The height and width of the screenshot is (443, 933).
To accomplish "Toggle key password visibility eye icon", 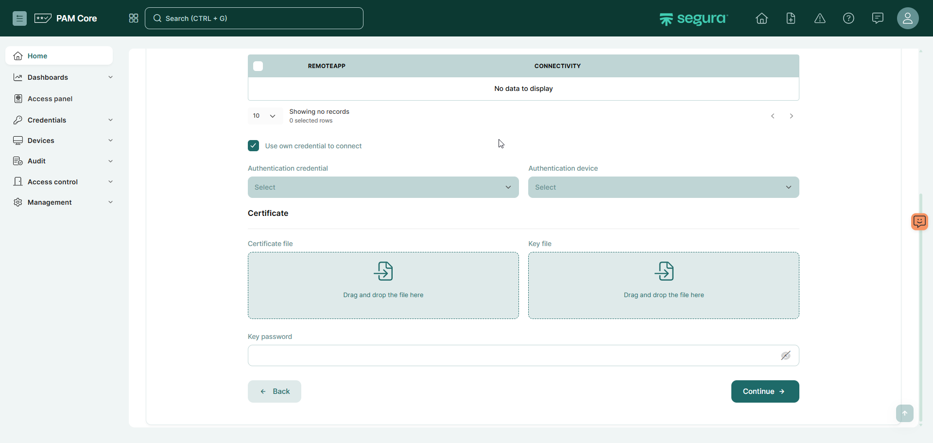I will tap(785, 355).
